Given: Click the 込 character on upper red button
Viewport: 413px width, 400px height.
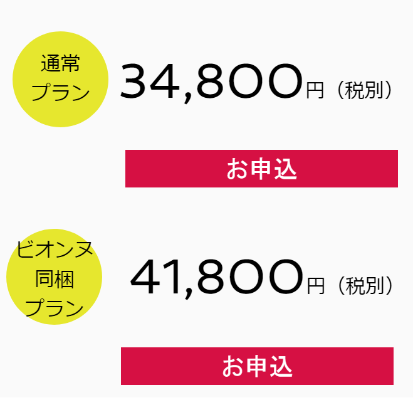Looking at the screenshot, I should coord(286,169).
